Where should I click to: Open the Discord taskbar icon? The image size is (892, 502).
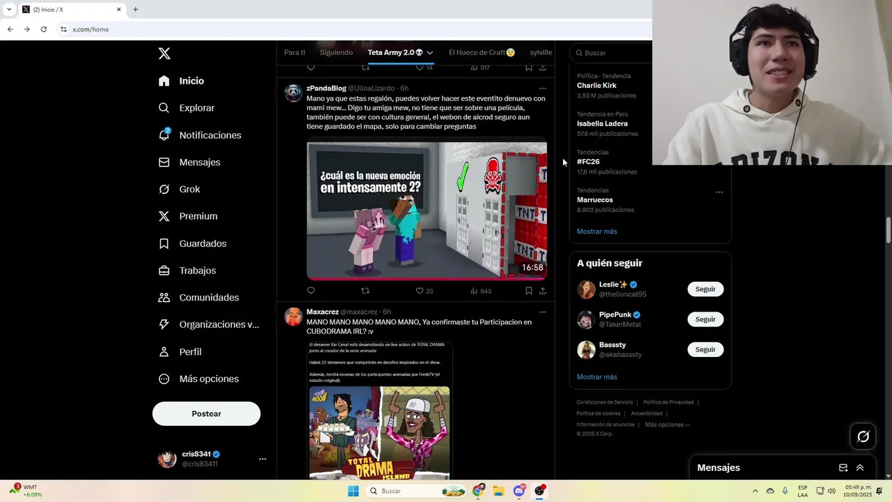[519, 491]
